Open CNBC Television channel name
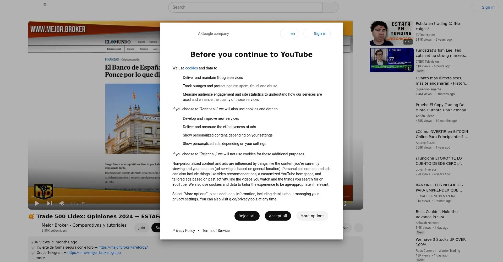 427,62
